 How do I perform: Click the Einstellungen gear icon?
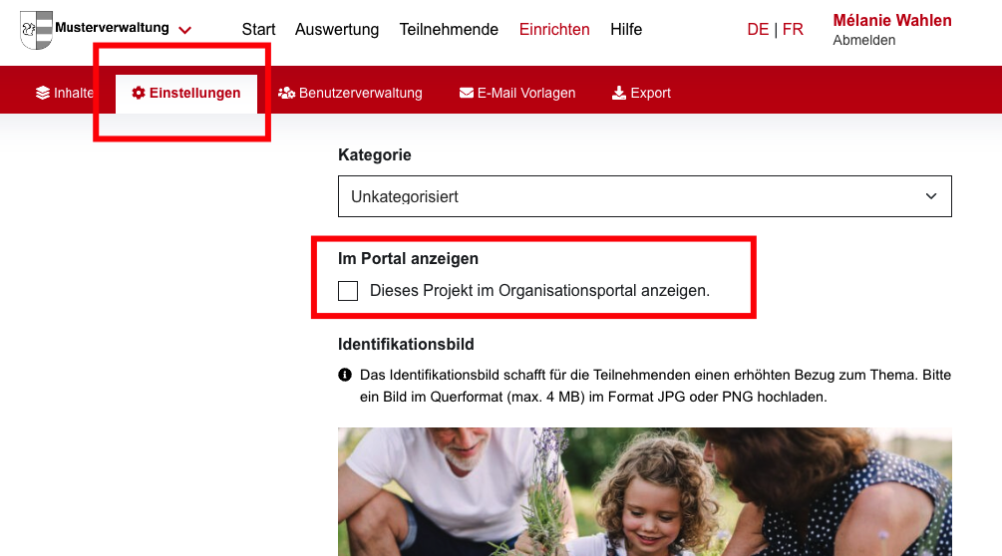(x=138, y=94)
